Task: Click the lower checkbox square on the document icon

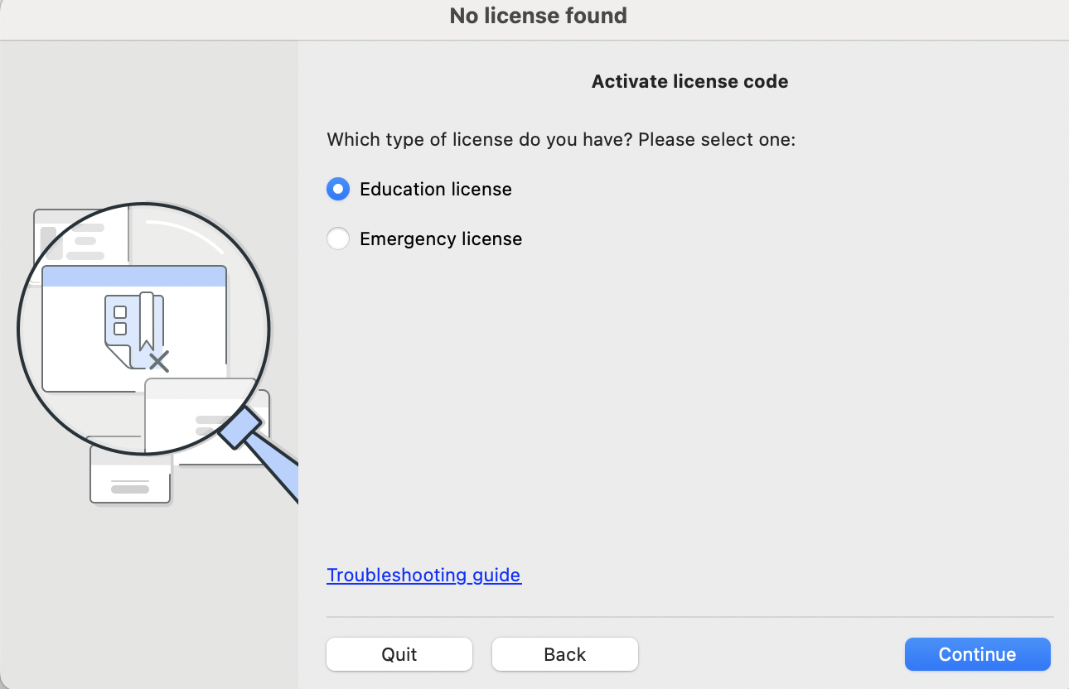Action: (120, 329)
